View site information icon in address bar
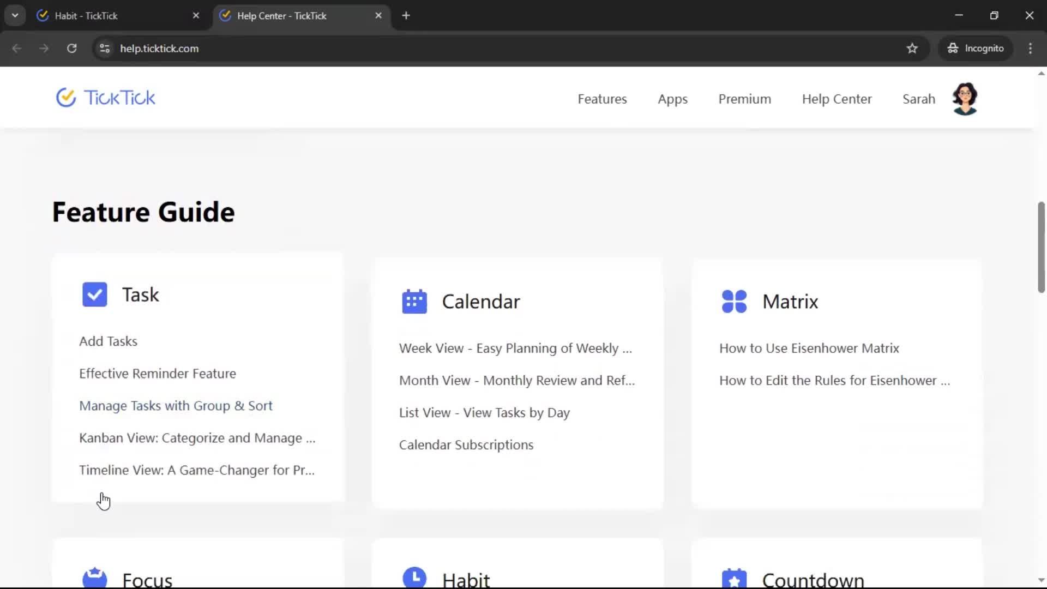The image size is (1047, 589). (x=105, y=49)
